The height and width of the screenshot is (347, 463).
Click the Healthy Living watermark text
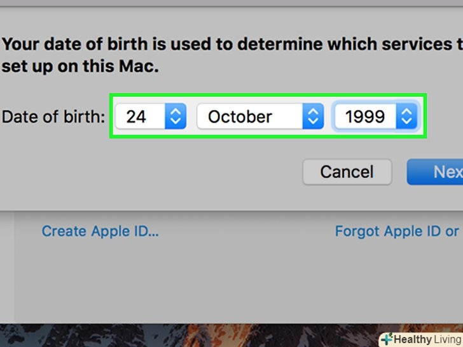click(429, 339)
